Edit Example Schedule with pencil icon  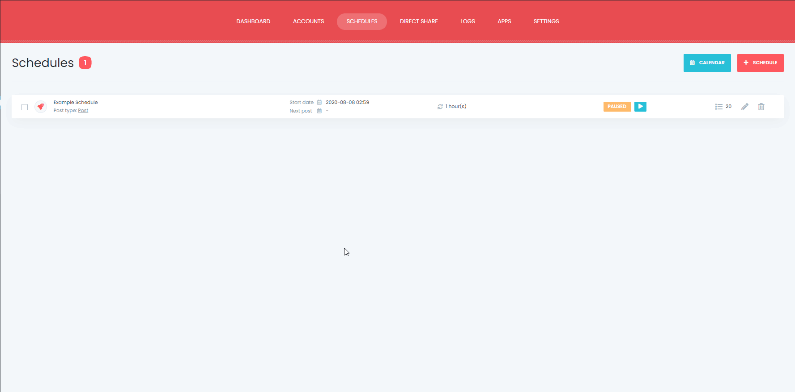(744, 107)
